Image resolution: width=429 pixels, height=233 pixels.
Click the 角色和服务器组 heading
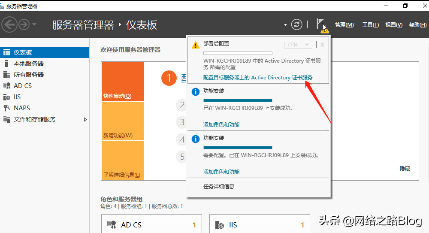(x=121, y=199)
